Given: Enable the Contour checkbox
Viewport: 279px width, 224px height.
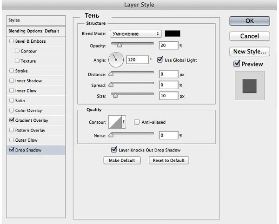Looking at the screenshot, I should [x=17, y=51].
